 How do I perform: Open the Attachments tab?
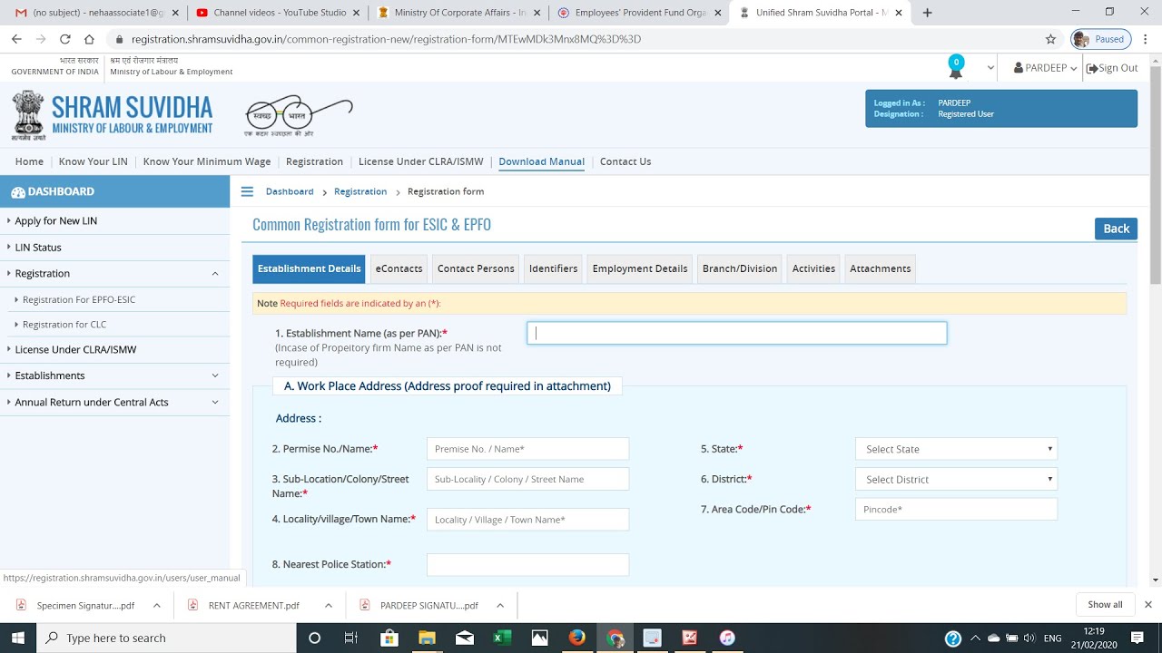(881, 268)
